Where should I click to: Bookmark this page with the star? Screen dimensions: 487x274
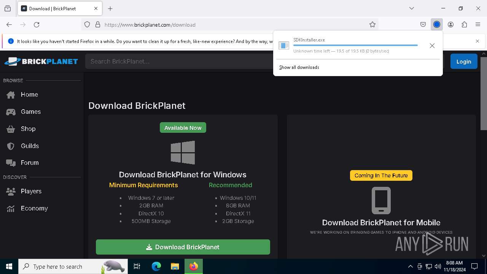click(372, 24)
